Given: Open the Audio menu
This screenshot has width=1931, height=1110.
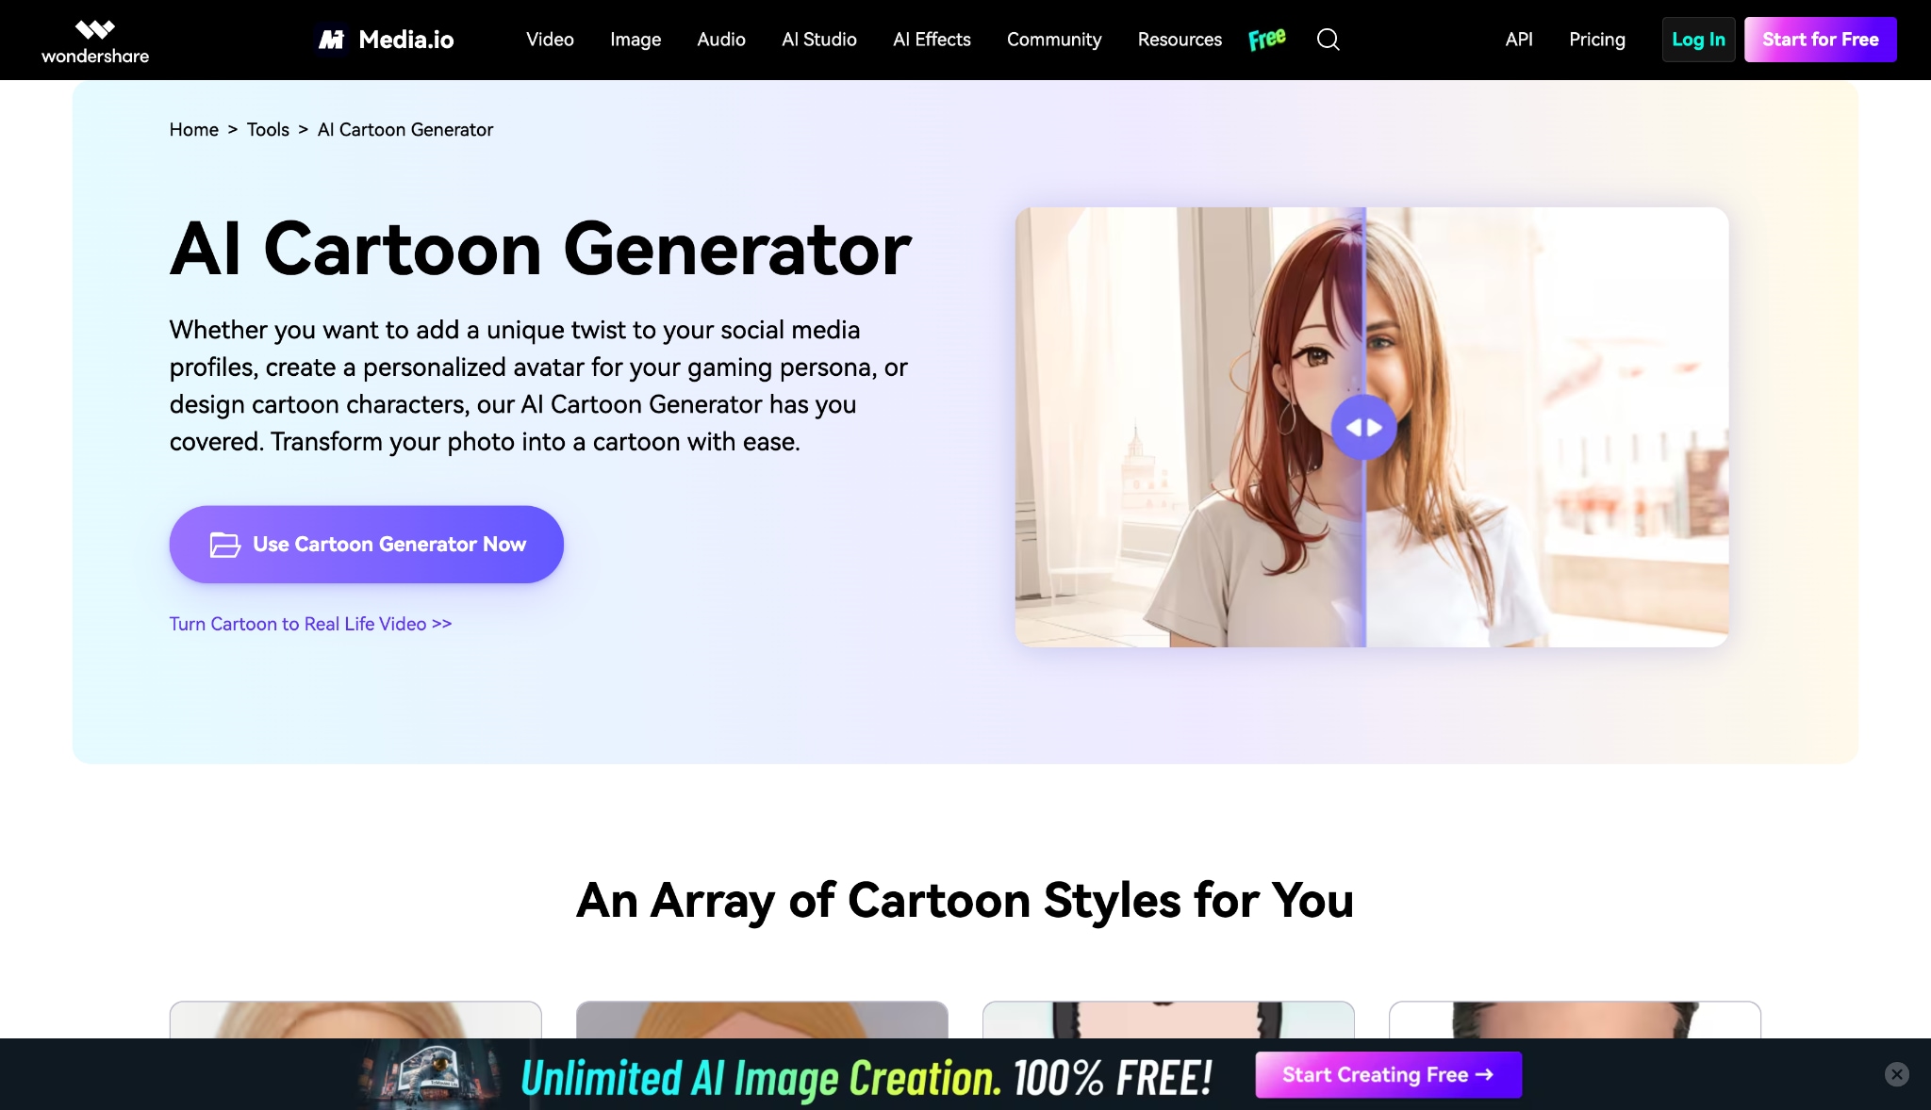Looking at the screenshot, I should pos(721,40).
